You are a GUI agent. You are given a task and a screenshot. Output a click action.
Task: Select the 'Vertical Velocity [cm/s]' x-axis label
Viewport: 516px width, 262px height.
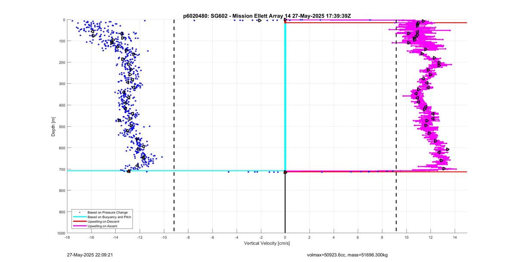click(267, 244)
